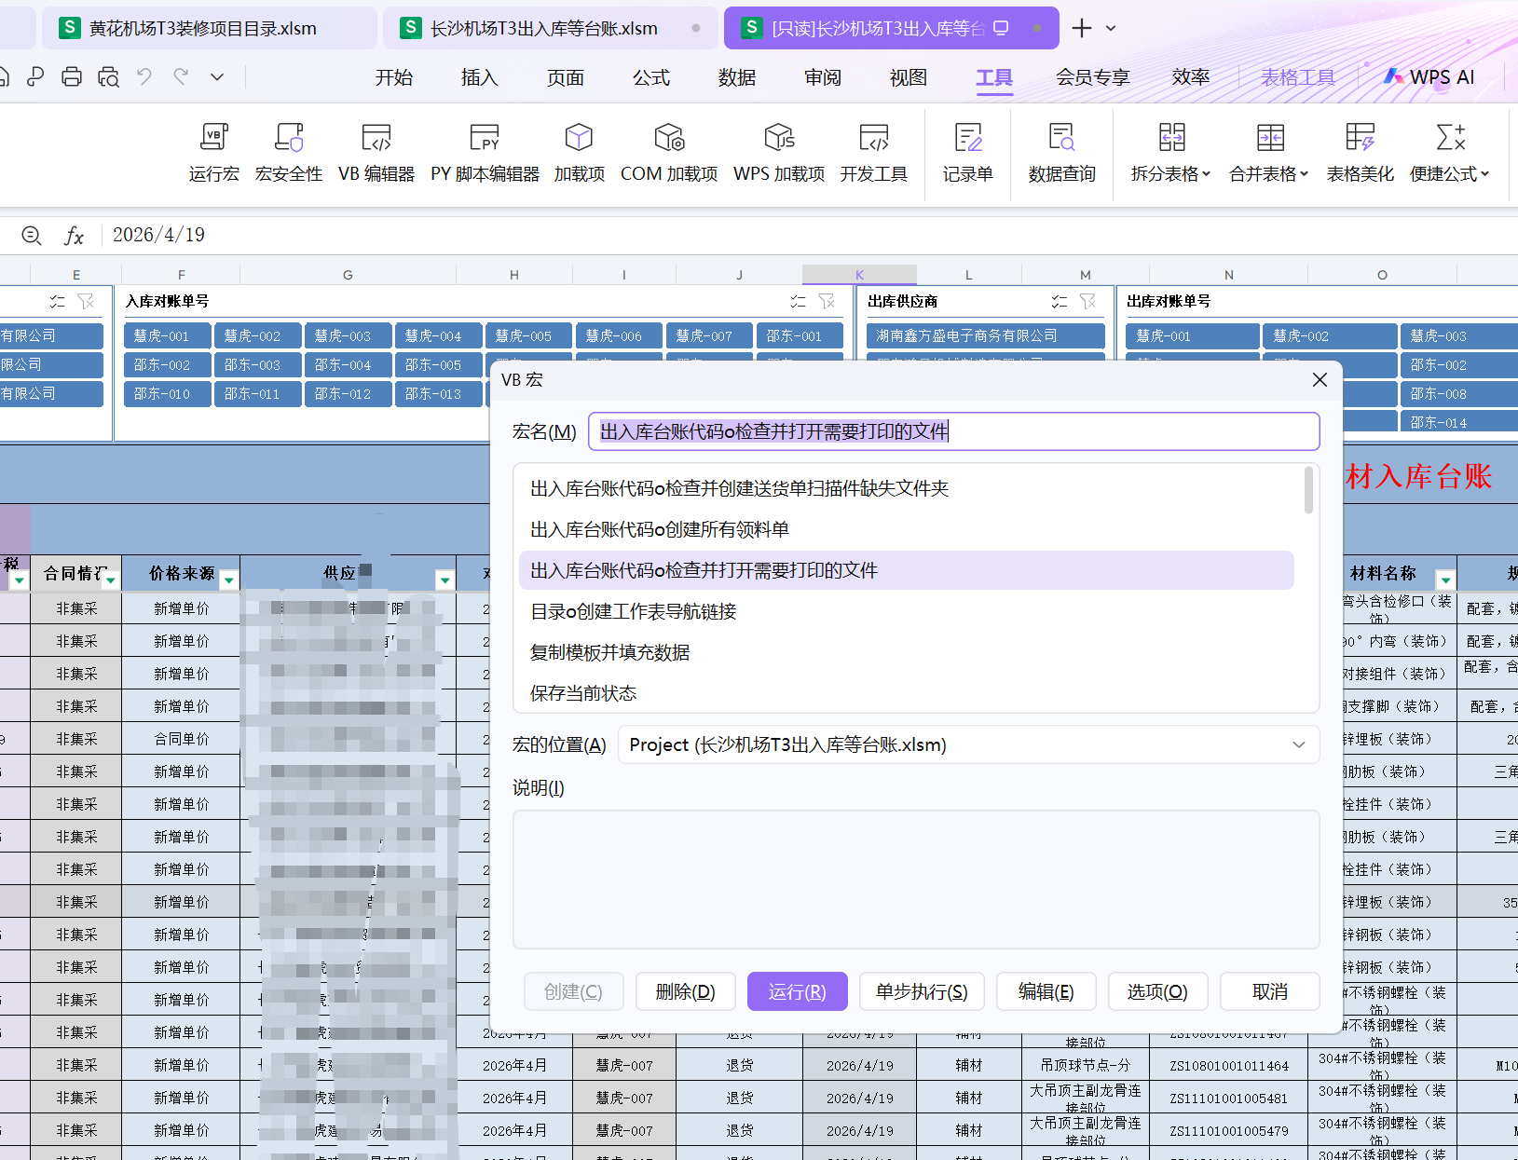This screenshot has width=1518, height=1160.
Task: Click the print preview icon
Action: click(x=108, y=77)
